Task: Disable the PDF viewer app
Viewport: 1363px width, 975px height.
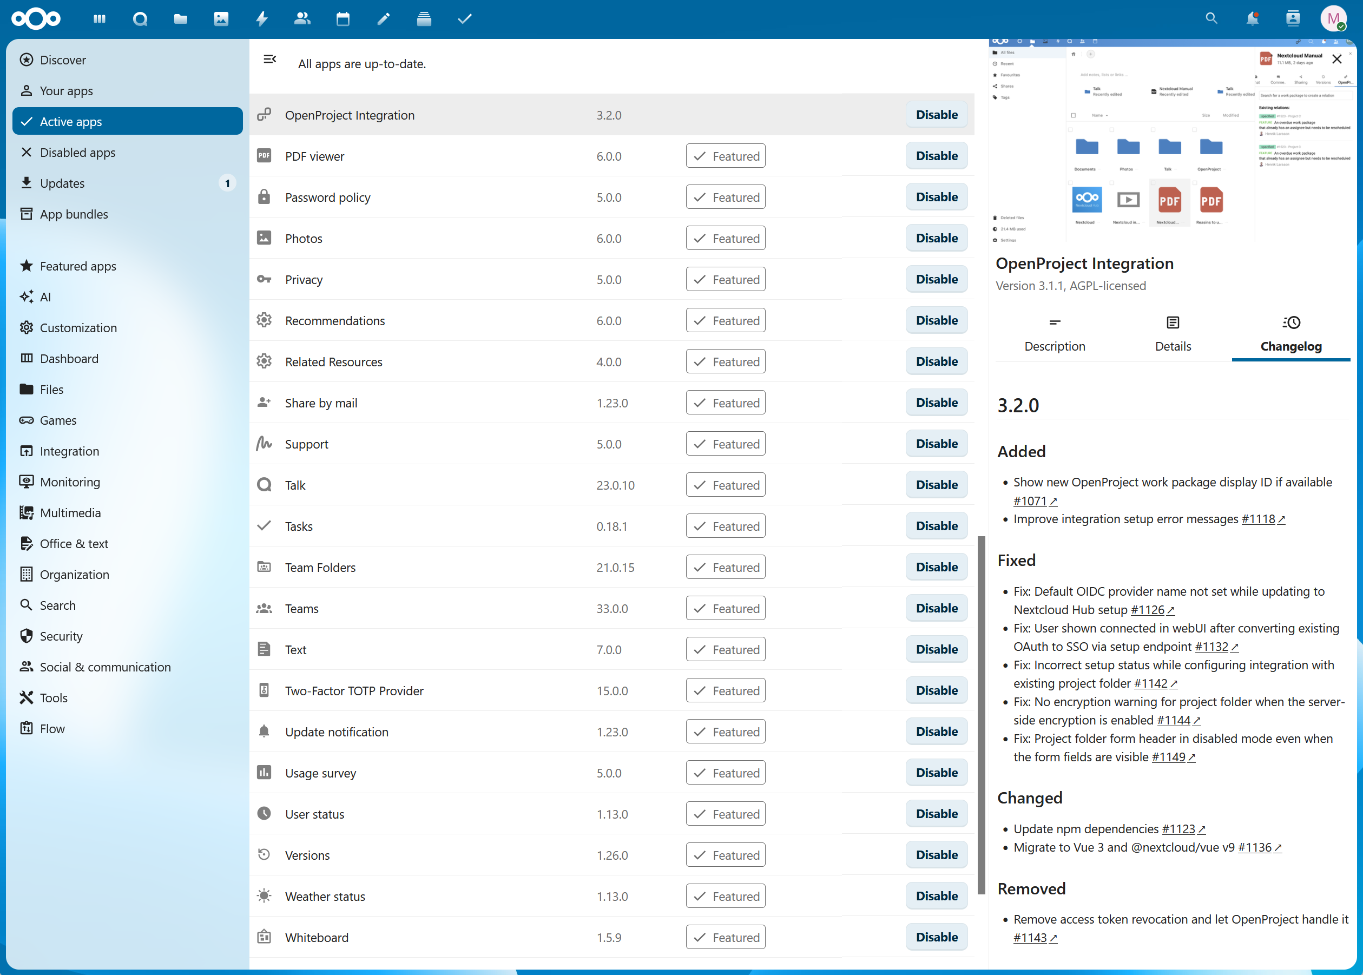Action: 937,156
